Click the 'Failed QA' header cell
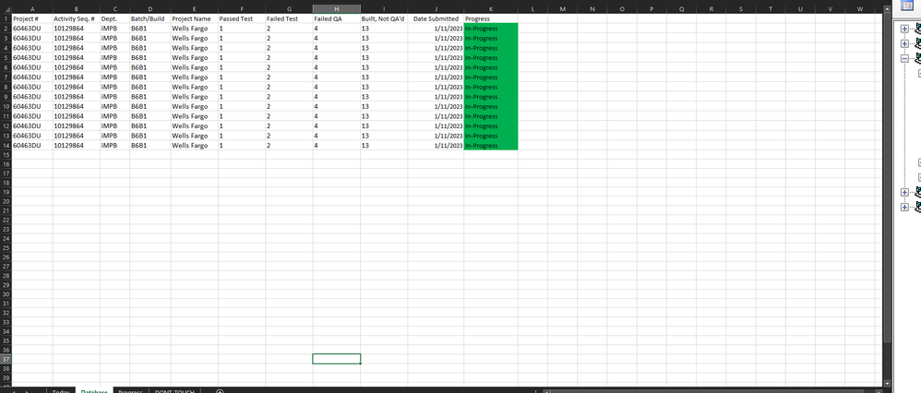This screenshot has height=393, width=921. pos(337,18)
